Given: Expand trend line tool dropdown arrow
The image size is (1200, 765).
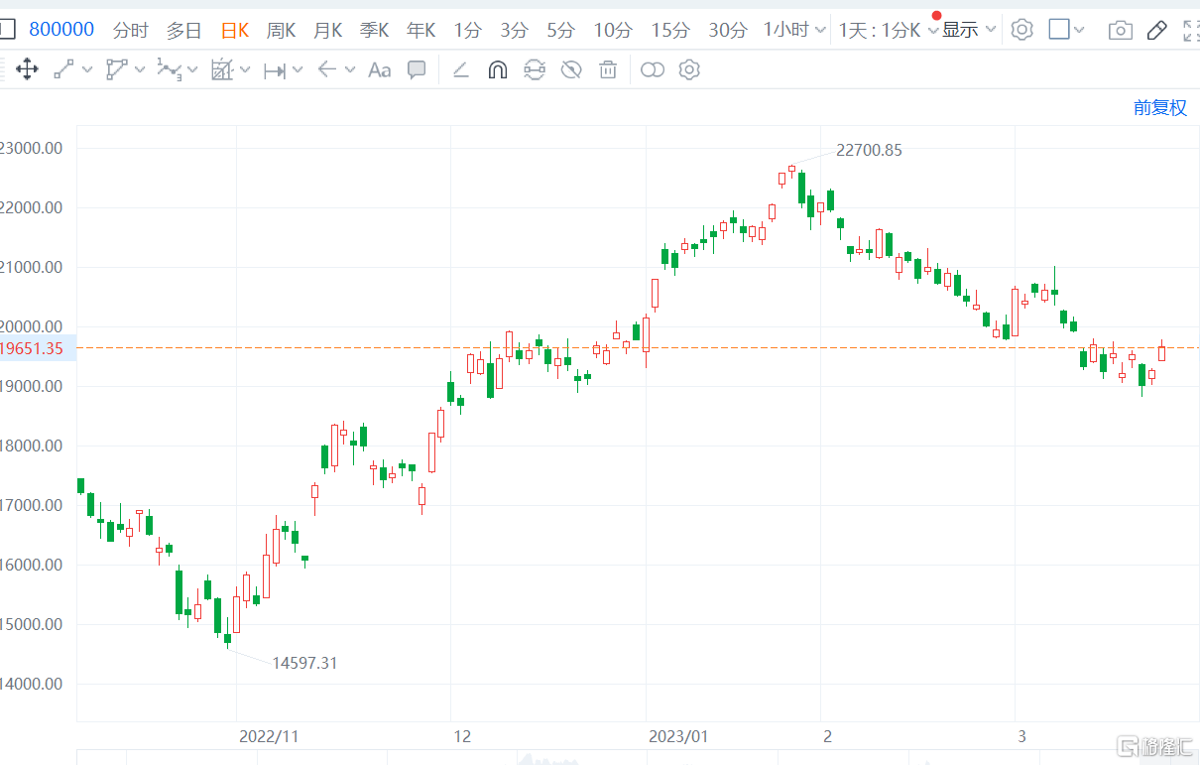Looking at the screenshot, I should click(x=87, y=69).
